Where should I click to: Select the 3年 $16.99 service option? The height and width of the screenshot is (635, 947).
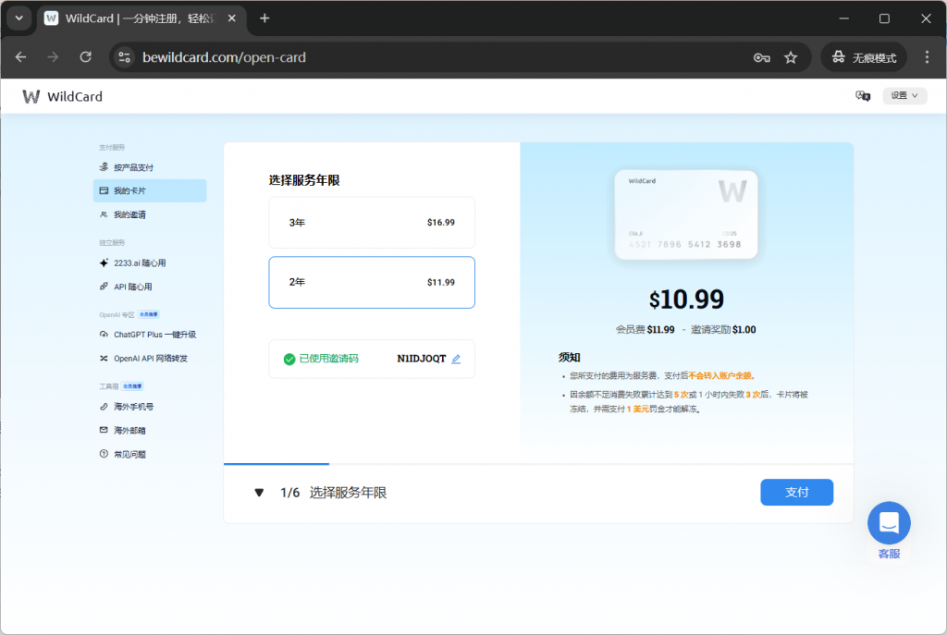[372, 223]
